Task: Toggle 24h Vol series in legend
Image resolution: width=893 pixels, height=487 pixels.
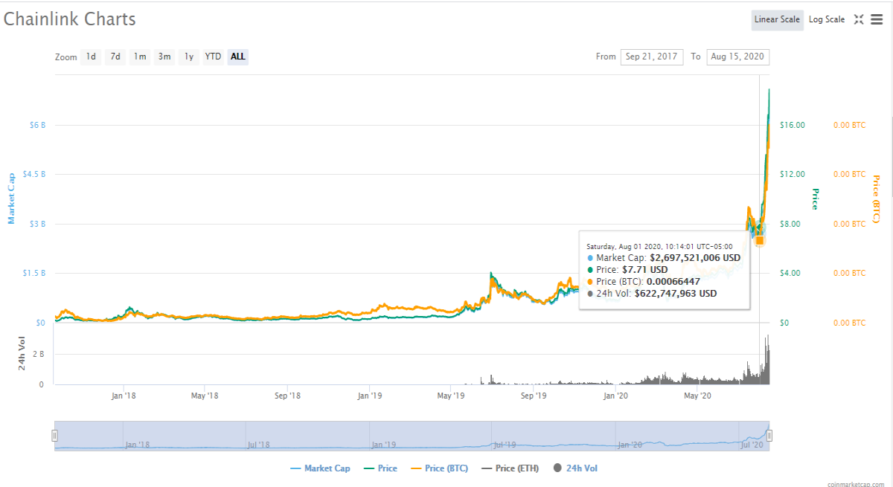Action: (x=575, y=468)
